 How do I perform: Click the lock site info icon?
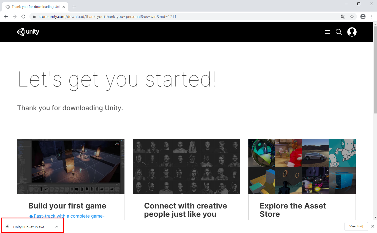click(x=34, y=17)
